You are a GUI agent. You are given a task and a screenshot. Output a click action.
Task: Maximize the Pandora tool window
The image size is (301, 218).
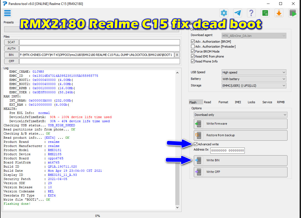click(x=280, y=4)
